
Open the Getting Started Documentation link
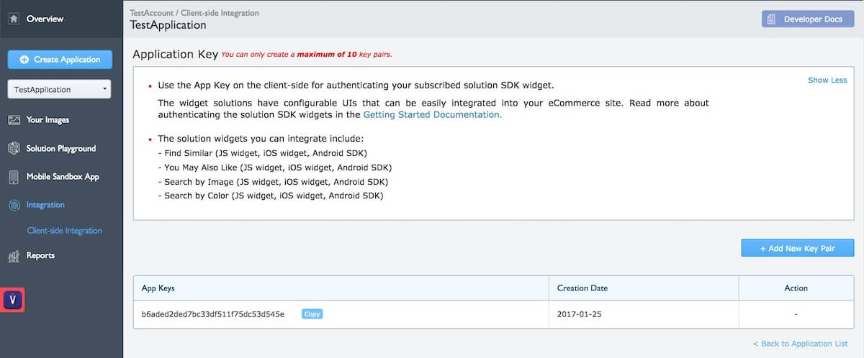point(432,114)
